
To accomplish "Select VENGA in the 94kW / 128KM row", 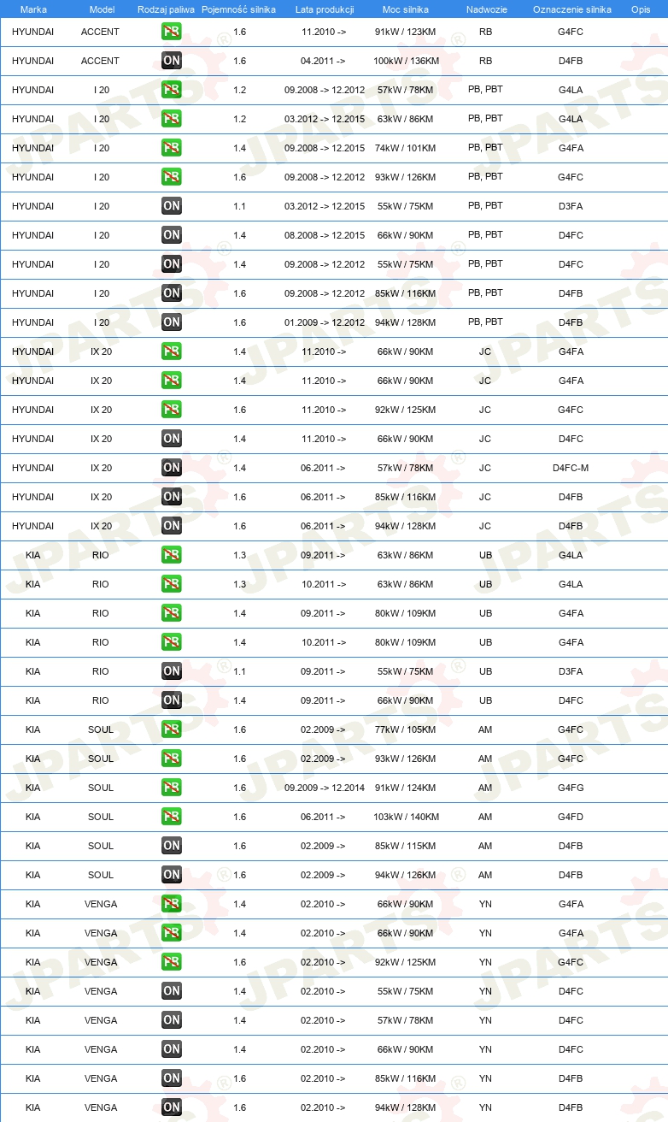I will [101, 1107].
